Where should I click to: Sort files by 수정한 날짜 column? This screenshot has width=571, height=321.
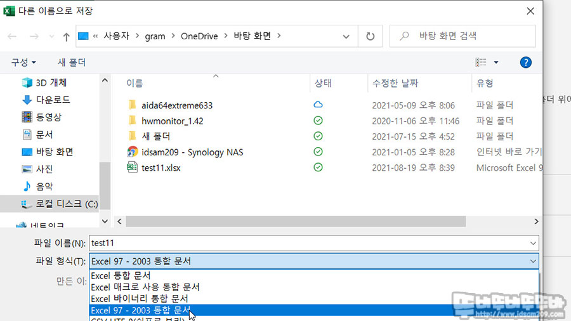coord(395,83)
